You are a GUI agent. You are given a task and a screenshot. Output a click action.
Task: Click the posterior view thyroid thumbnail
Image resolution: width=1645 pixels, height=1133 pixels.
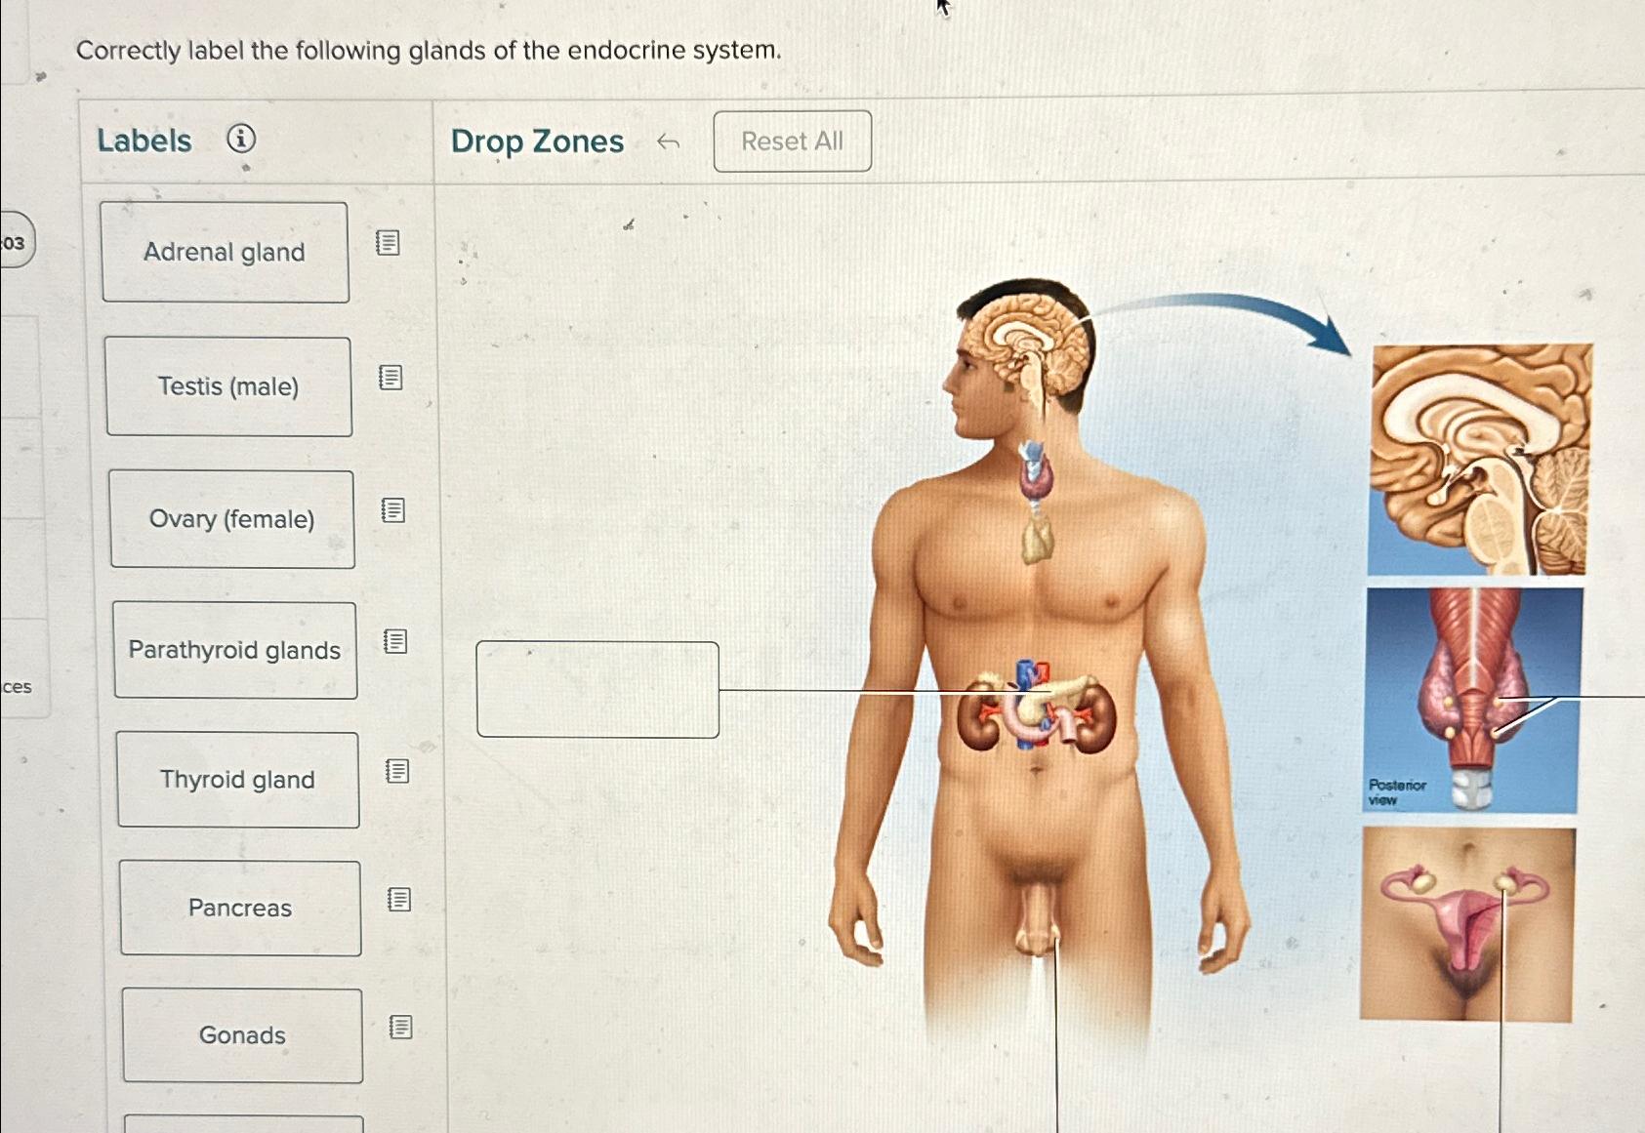coord(1473,700)
